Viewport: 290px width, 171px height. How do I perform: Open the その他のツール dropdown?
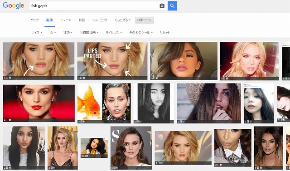pyautogui.click(x=141, y=33)
